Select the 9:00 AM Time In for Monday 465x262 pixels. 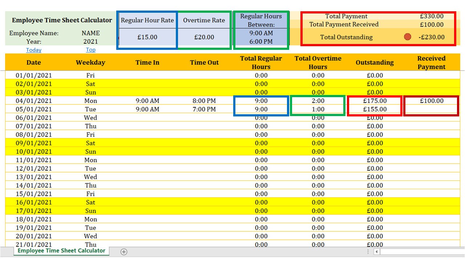point(147,101)
